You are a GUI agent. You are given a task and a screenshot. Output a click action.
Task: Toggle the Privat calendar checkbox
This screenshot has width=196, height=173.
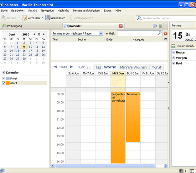(x=4, y=78)
